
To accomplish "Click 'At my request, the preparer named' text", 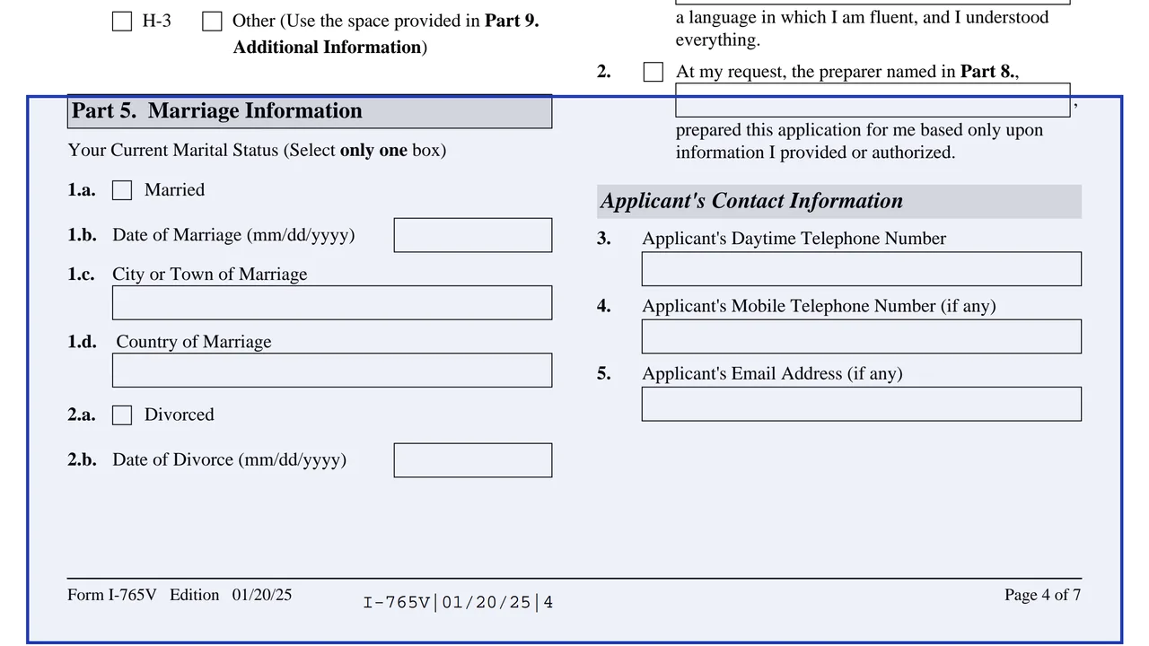I will click(815, 72).
